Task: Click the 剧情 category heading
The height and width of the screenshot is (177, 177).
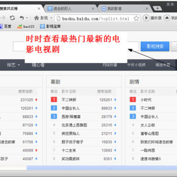Action: tap(134, 82)
